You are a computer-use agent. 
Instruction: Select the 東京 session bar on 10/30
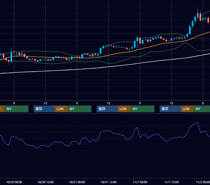[x=44, y=109]
